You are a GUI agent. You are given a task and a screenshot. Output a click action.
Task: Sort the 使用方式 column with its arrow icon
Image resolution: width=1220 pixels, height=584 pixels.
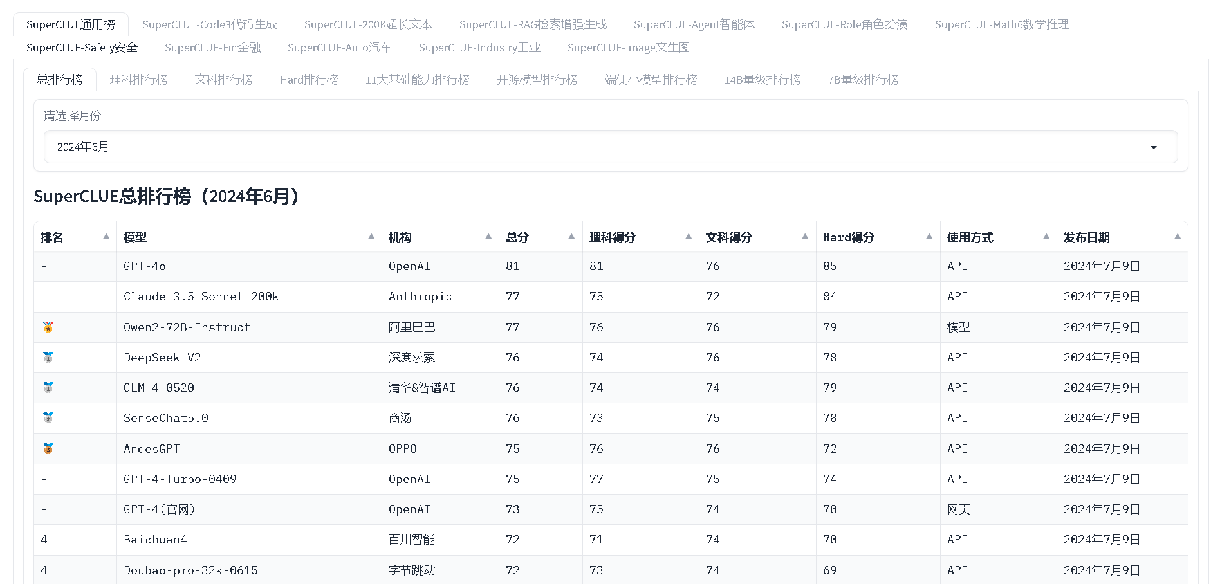(1046, 237)
